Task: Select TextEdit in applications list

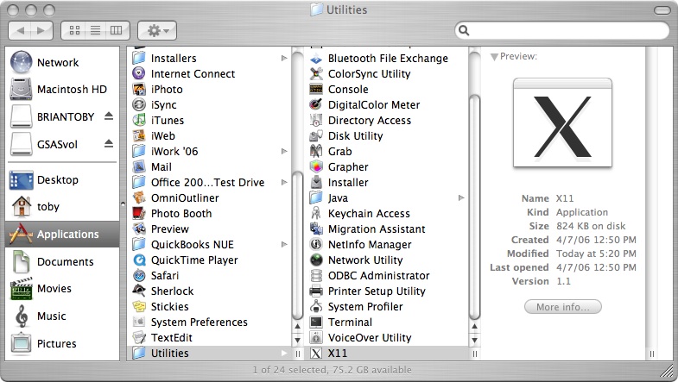Action: [171, 337]
